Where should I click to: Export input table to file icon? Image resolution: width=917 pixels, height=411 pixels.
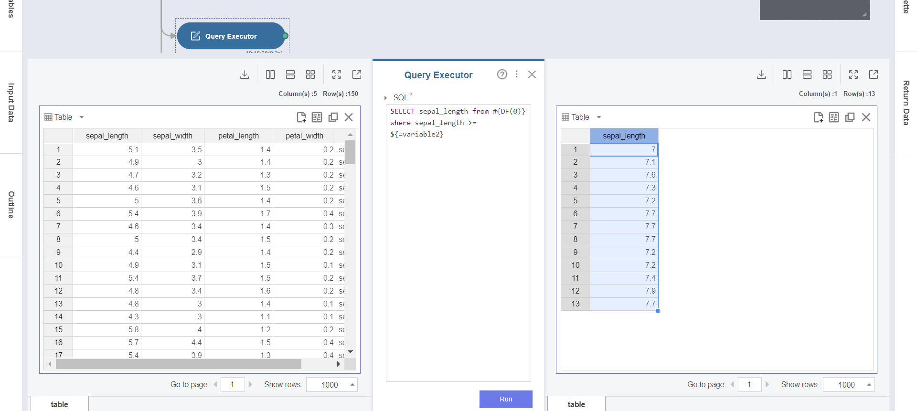pos(301,117)
